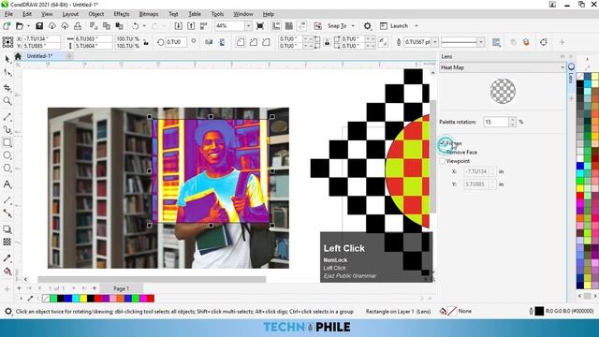Select the Shape tool in toolbox
Image resolution: width=599 pixels, height=337 pixels.
click(7, 72)
